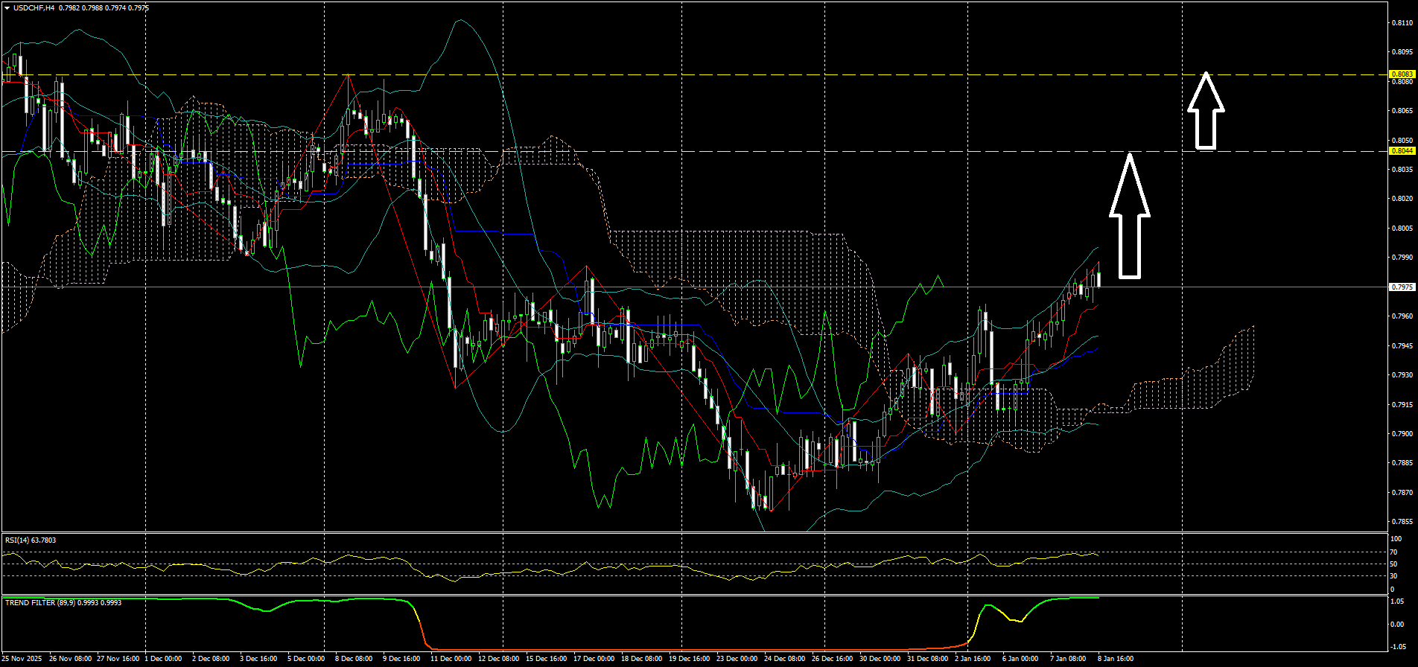Click the trend filter scale value -1.05
This screenshot has height=667, width=1418.
(1399, 647)
